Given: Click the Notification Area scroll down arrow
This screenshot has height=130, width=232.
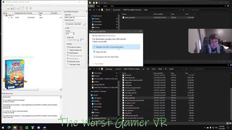Looking at the screenshot, I should pos(61,117).
